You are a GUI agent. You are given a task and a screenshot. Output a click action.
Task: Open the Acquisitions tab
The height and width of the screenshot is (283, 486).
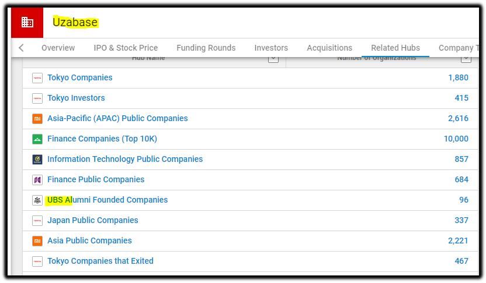coord(329,48)
